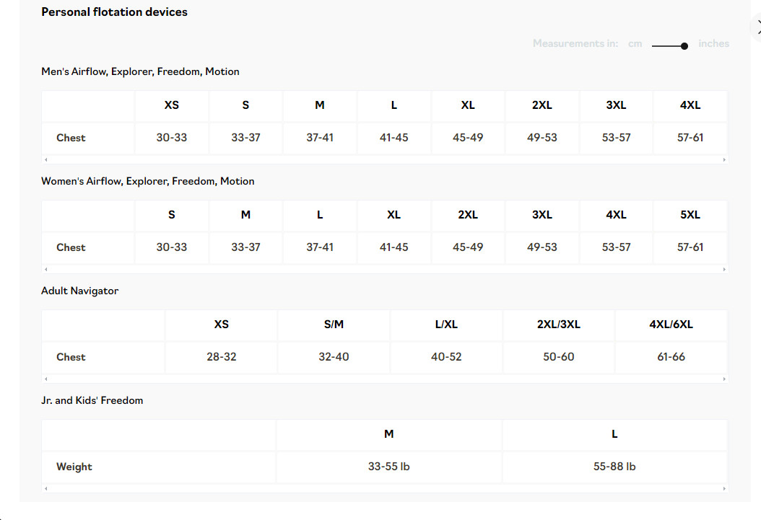Click the Personal flotation devices heading
The height and width of the screenshot is (520, 761).
pyautogui.click(x=114, y=12)
